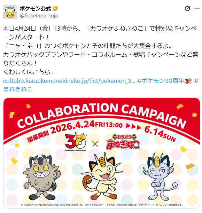The image size is (202, 213).
Task: Open the three-dot more options menu
Action: click(197, 9)
